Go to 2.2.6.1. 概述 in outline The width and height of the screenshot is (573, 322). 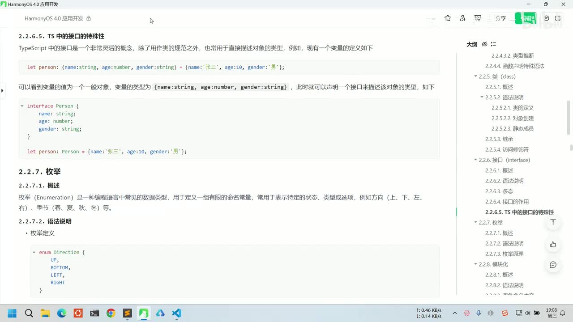pos(499,170)
